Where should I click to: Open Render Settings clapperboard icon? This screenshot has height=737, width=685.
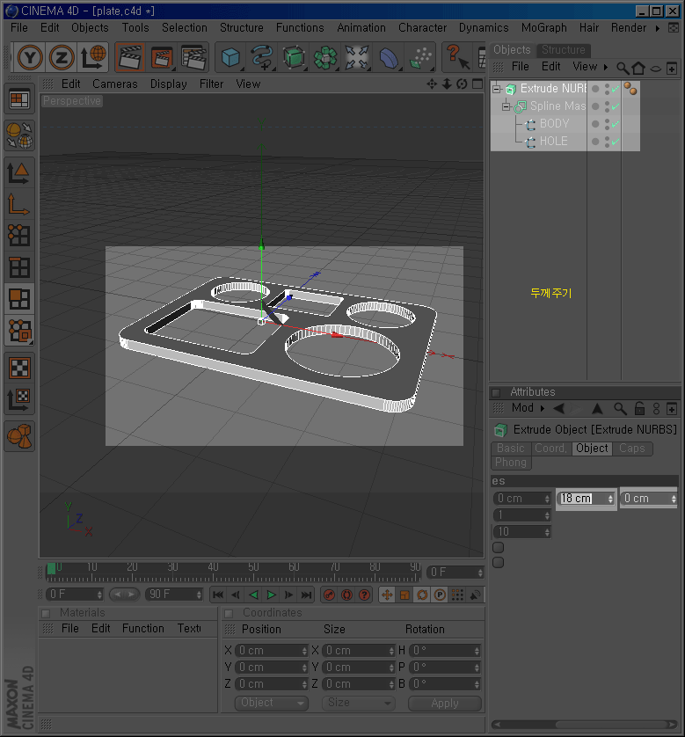click(x=193, y=58)
